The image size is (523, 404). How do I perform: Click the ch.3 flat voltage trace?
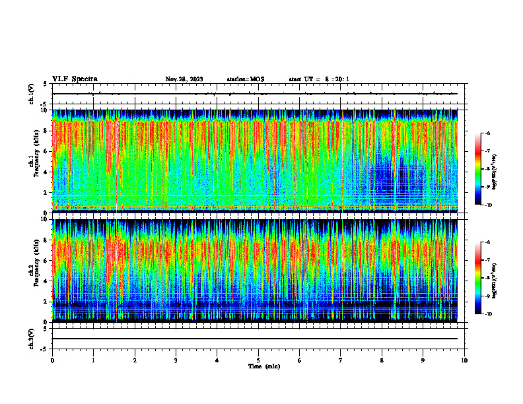(x=255, y=339)
